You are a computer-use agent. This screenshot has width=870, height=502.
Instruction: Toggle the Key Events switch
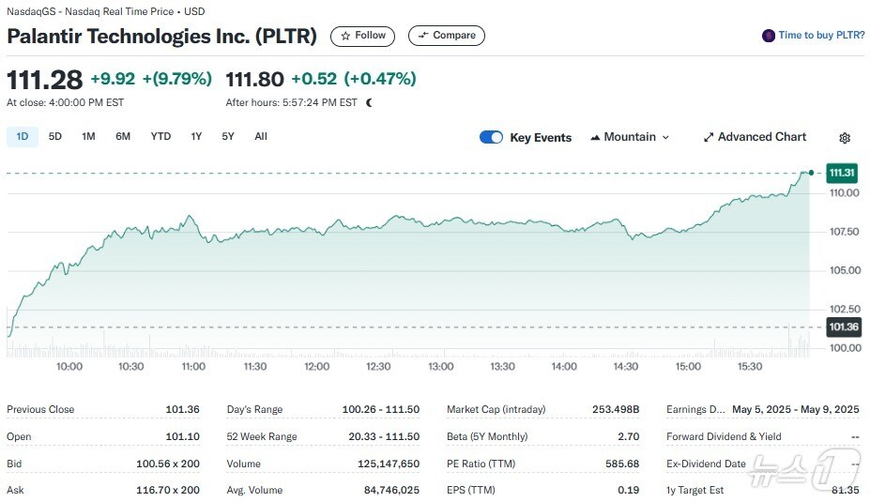click(491, 137)
